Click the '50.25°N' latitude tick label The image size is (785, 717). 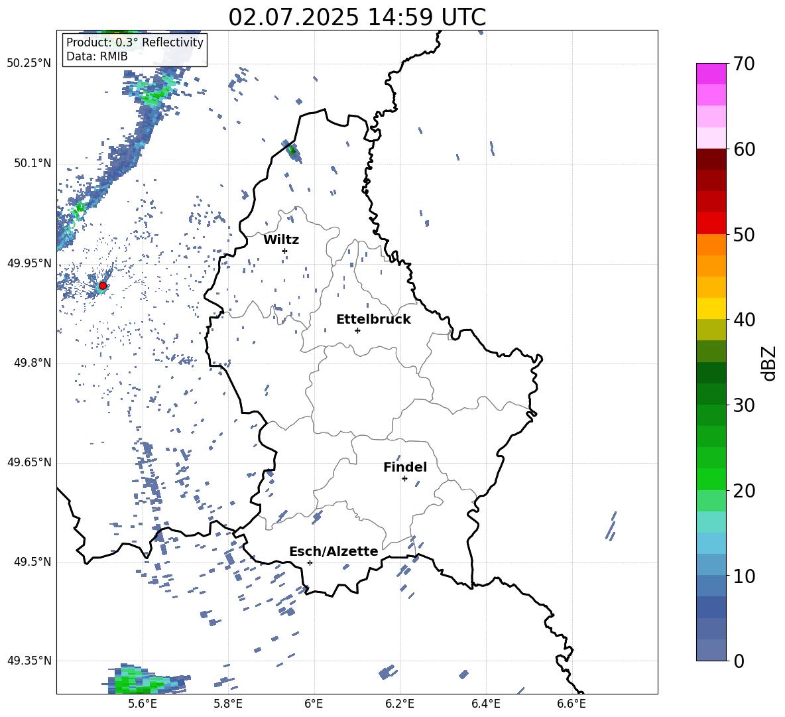pyautogui.click(x=29, y=64)
